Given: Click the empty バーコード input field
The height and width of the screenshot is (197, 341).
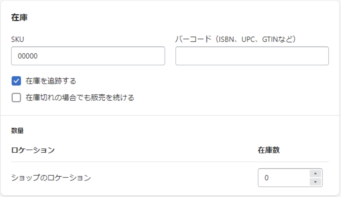Looking at the screenshot, I should coord(252,56).
